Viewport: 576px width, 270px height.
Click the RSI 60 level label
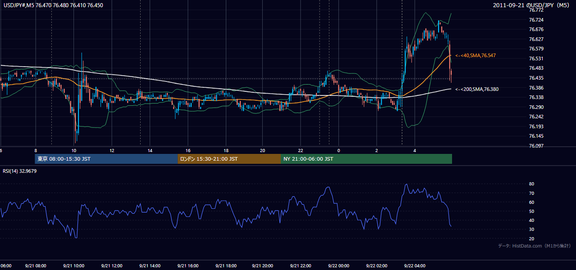click(531, 202)
